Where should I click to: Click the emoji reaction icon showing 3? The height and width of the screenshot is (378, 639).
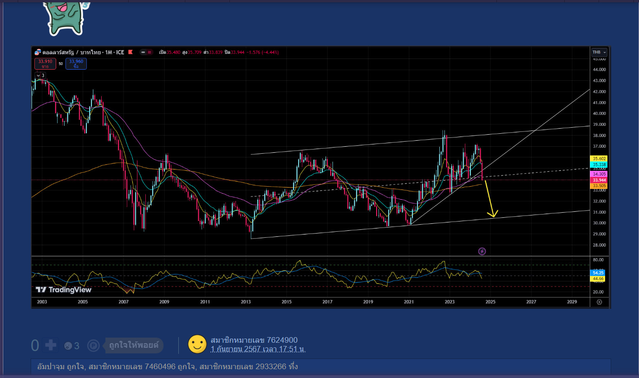[x=68, y=346]
